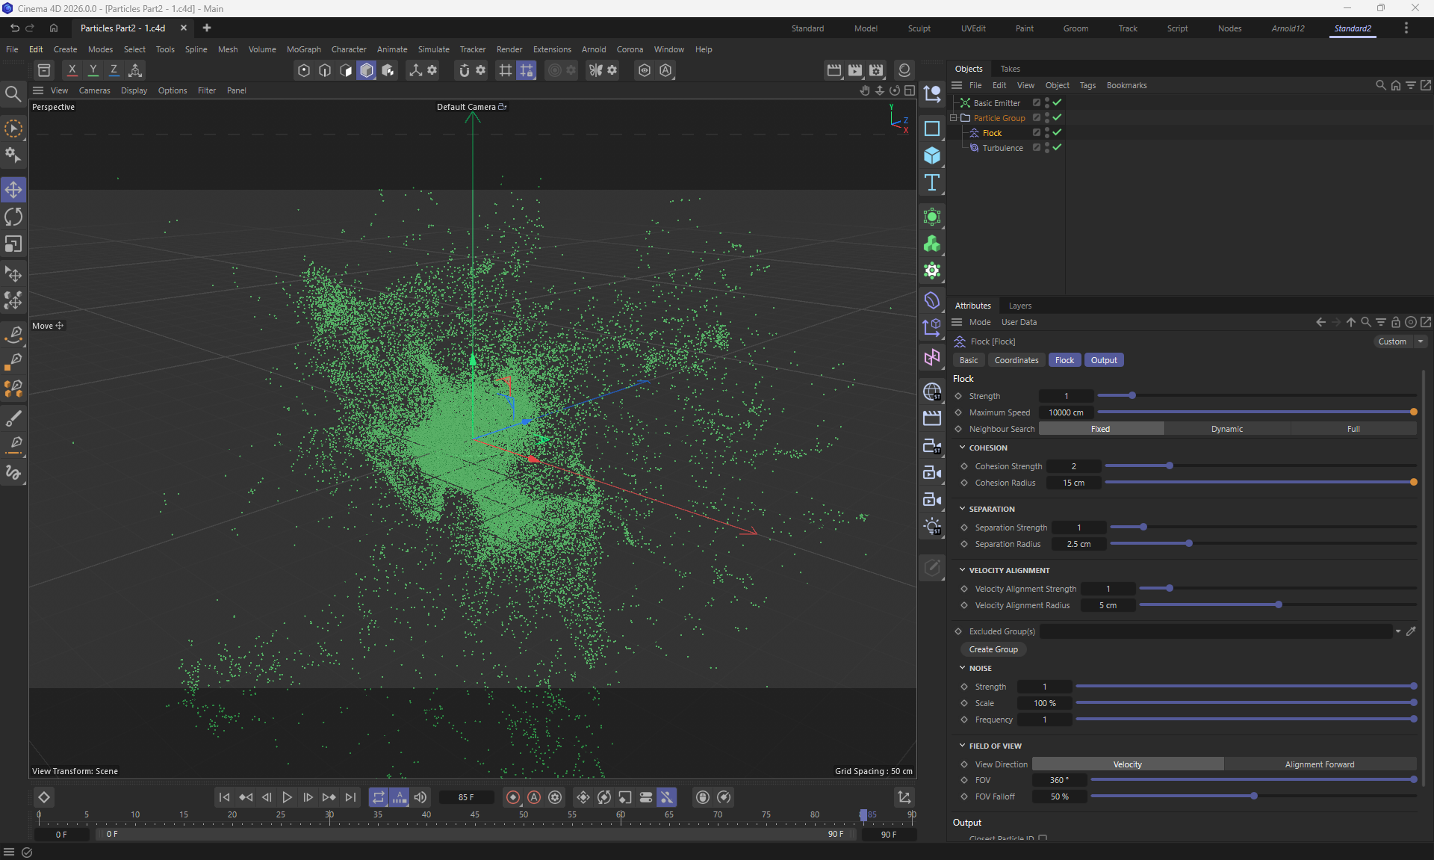Viewport: 1434px width, 860px height.
Task: Collapse the COHESION section
Action: click(x=963, y=448)
